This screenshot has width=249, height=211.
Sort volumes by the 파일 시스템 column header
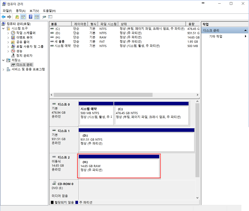[x=108, y=24]
